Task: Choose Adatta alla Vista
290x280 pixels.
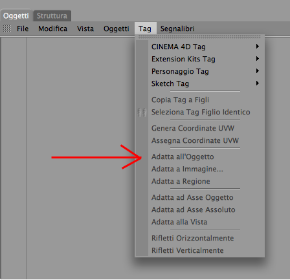Action: tap(179, 222)
